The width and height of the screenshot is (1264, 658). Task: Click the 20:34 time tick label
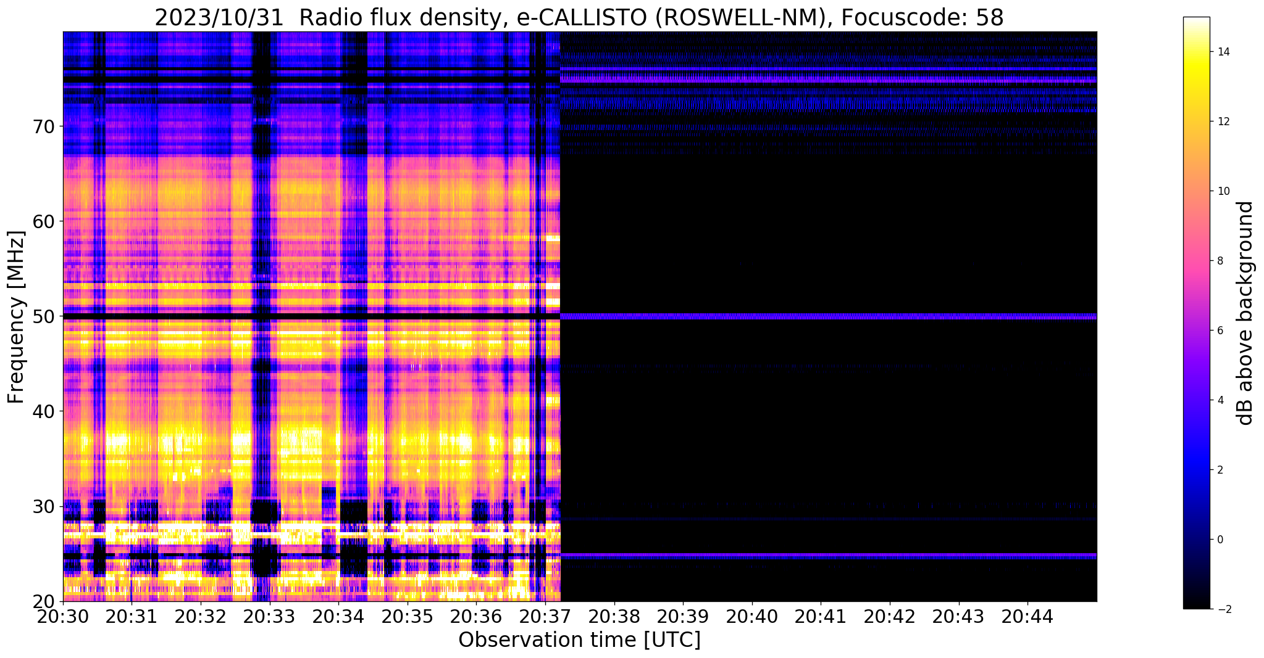pyautogui.click(x=339, y=615)
